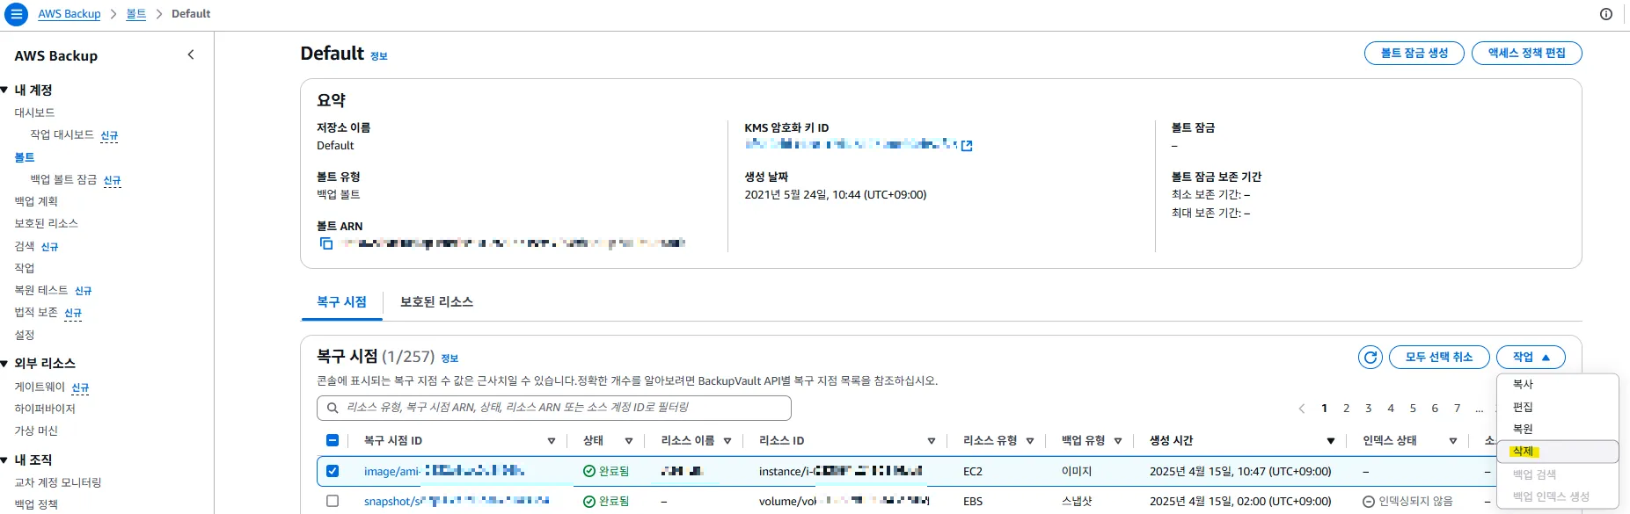The image size is (1630, 514).
Task: Sort by 복구 시점 ID column
Action: pyautogui.click(x=552, y=441)
